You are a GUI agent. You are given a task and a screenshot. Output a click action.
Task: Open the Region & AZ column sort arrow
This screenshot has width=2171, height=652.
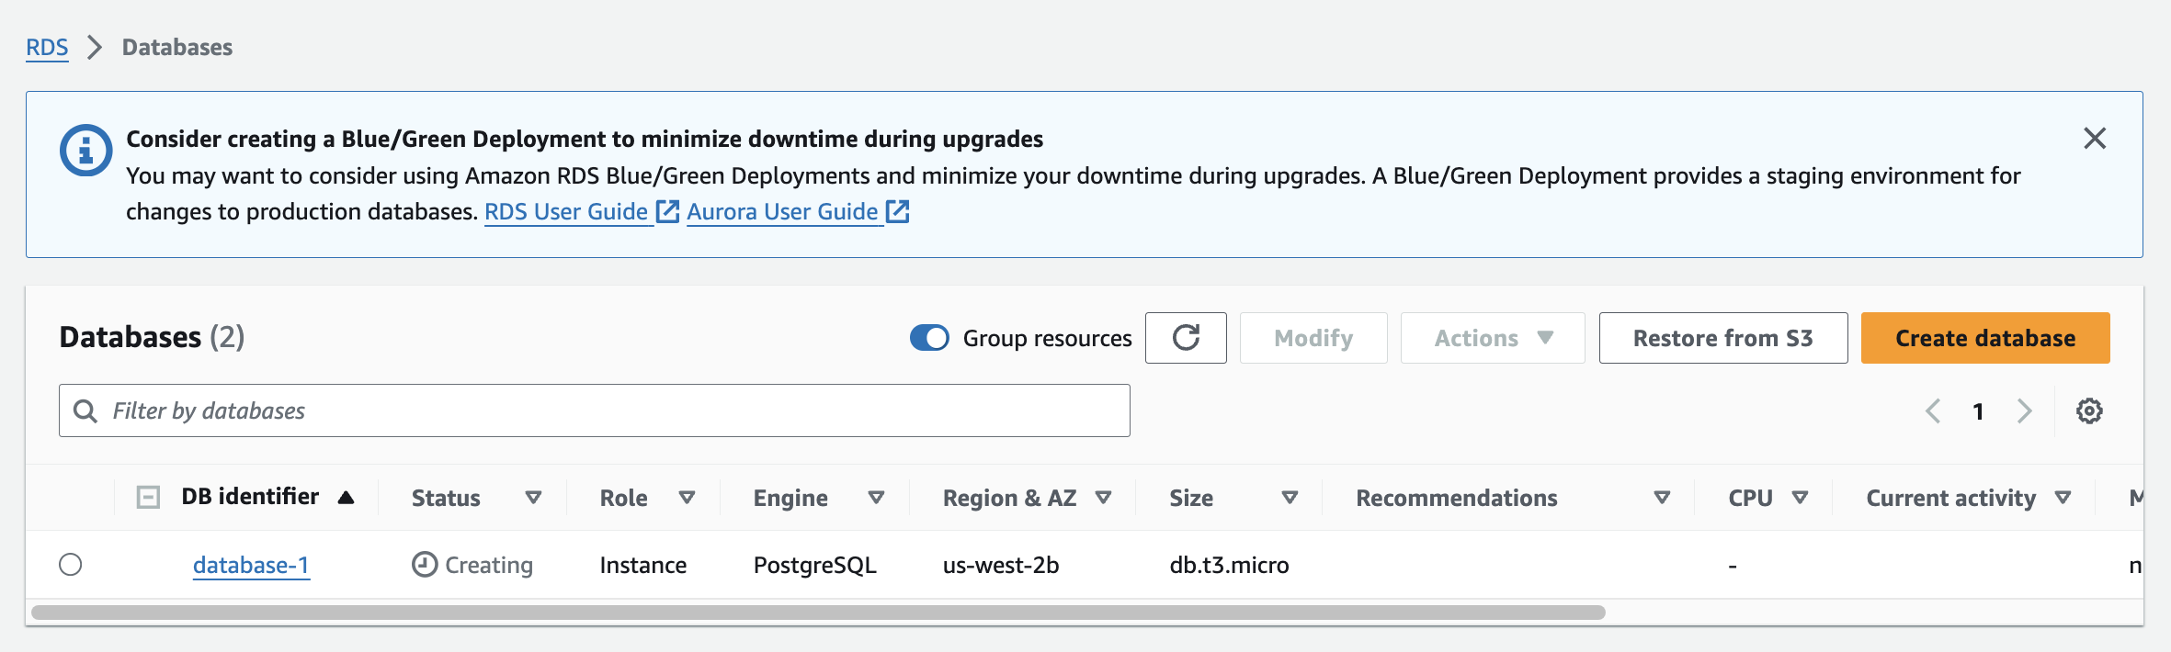(1103, 498)
